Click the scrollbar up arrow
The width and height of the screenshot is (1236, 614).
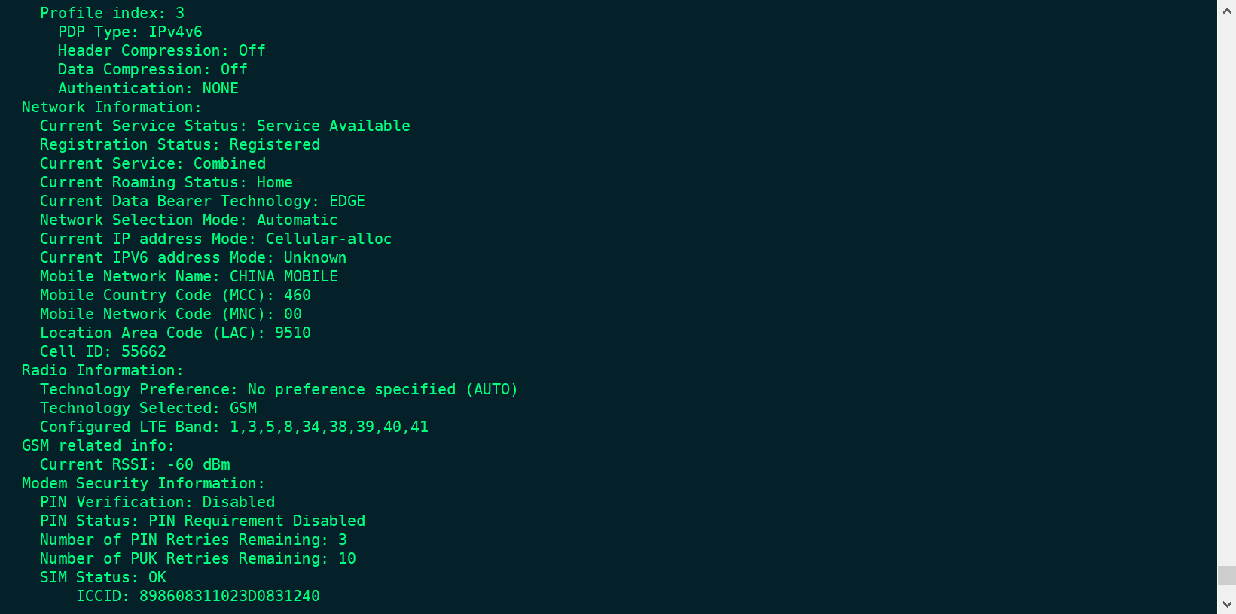tap(1227, 11)
